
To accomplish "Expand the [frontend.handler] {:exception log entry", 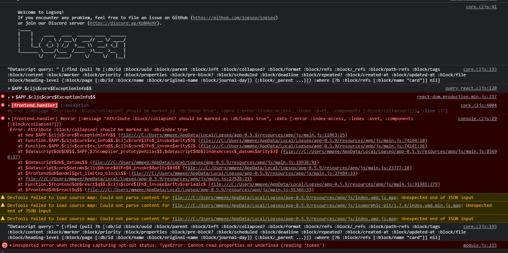I will pyautogui.click(x=9, y=105).
